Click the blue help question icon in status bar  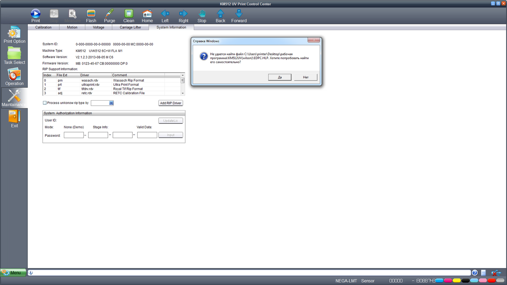[x=475, y=273]
